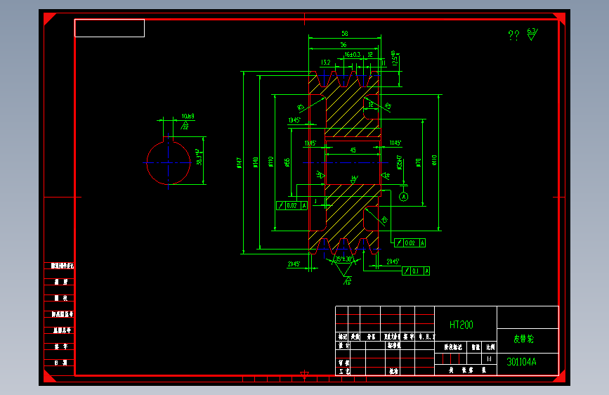Select the left '0.02 A' tolerance frame

[x=292, y=206]
